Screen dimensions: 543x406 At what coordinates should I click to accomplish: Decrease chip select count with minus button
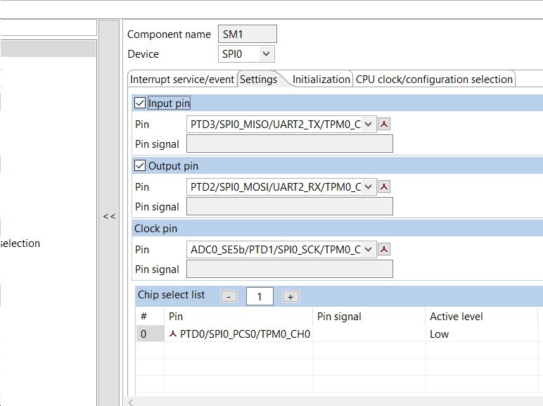(229, 297)
